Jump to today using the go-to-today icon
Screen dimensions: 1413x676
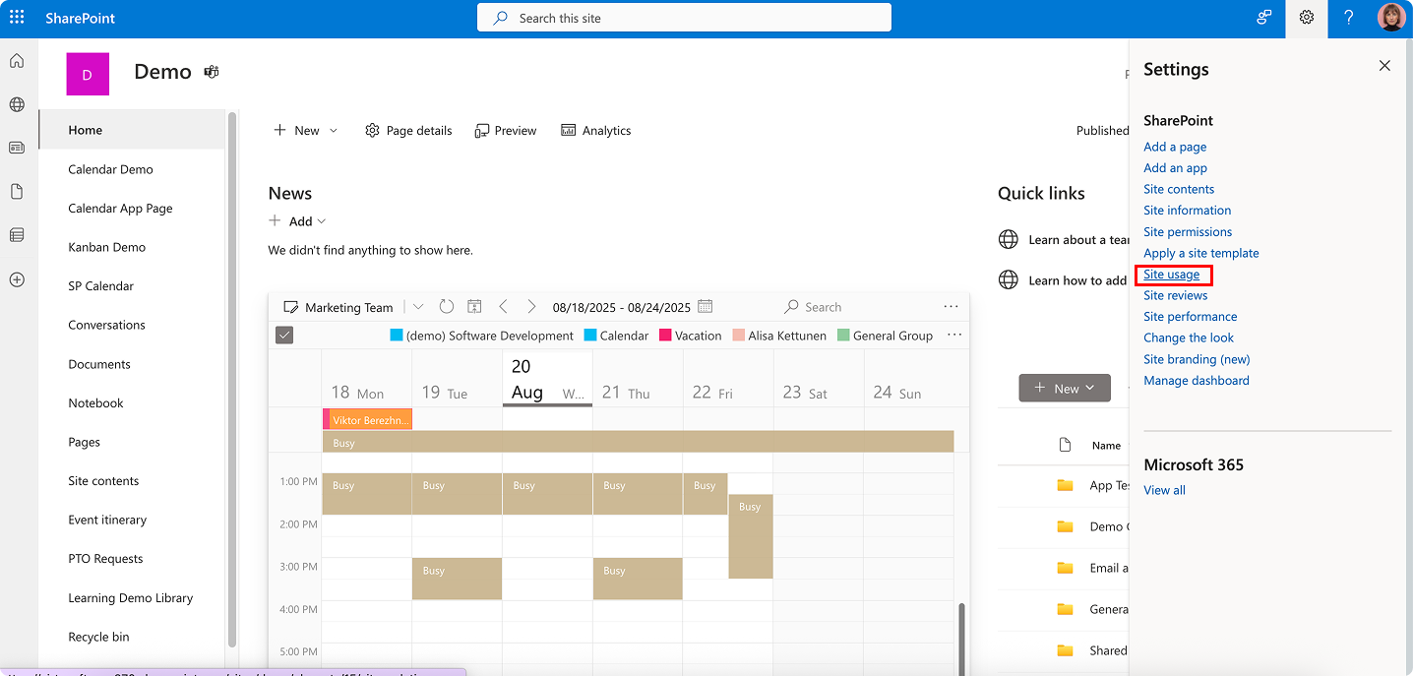[x=474, y=306]
